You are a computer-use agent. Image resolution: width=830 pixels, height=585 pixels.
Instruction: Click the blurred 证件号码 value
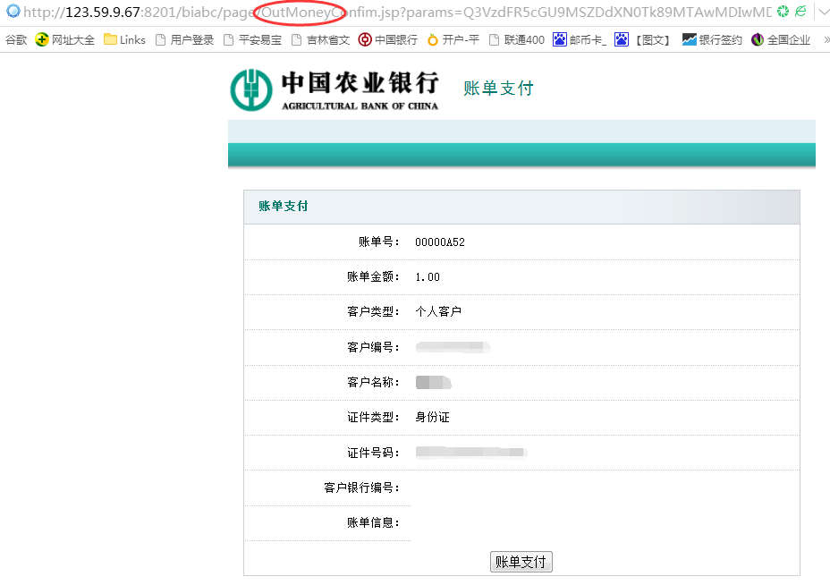(x=471, y=452)
